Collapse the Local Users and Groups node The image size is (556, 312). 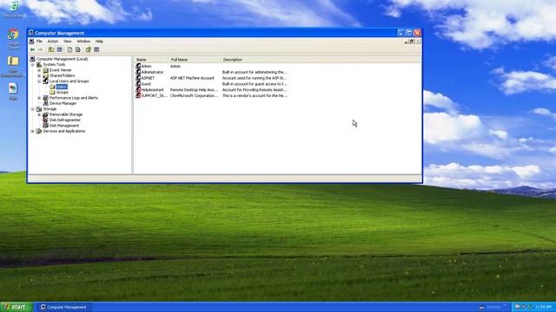(x=39, y=81)
